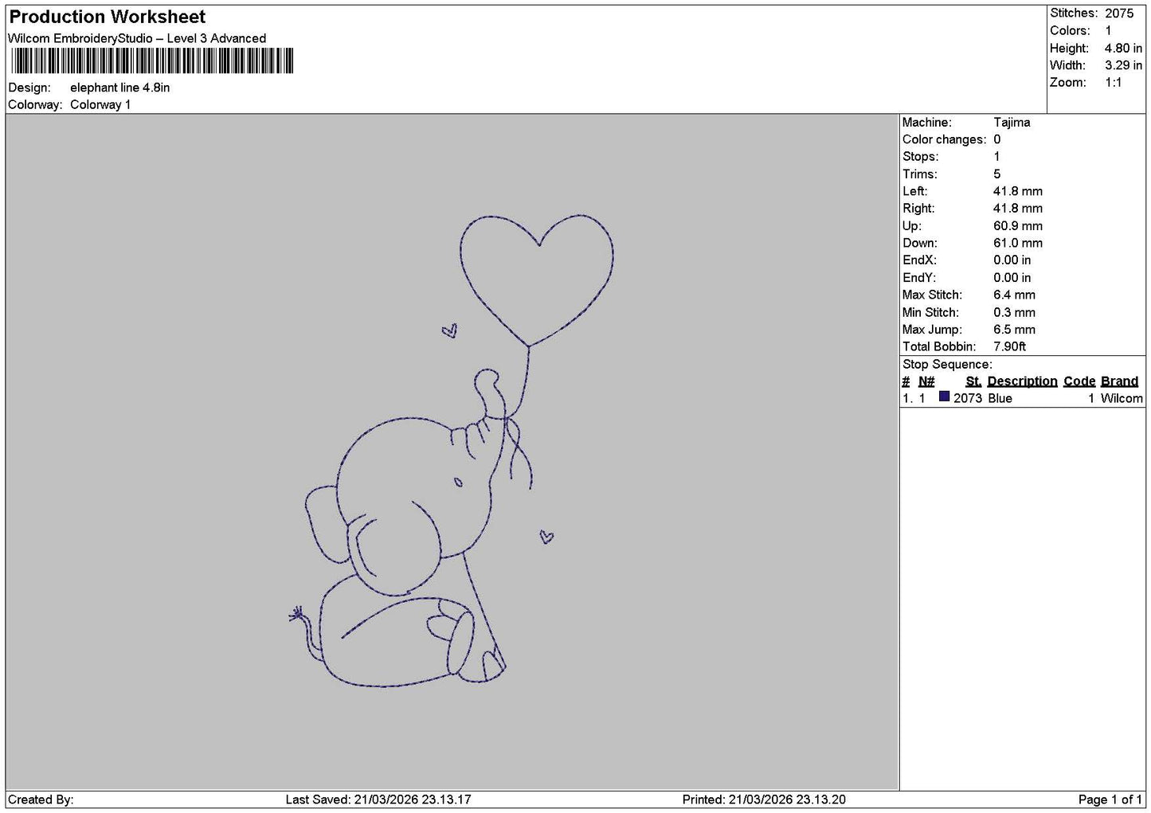Click the Min Stitch value 0.3 mm
Screen dimensions: 1151x813
click(1014, 312)
